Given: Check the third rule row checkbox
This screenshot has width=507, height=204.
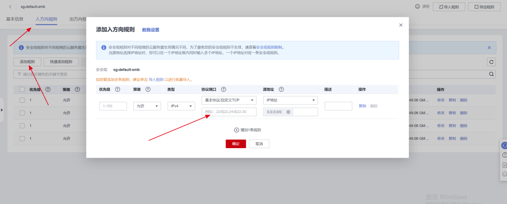Looking at the screenshot, I should tap(22, 125).
